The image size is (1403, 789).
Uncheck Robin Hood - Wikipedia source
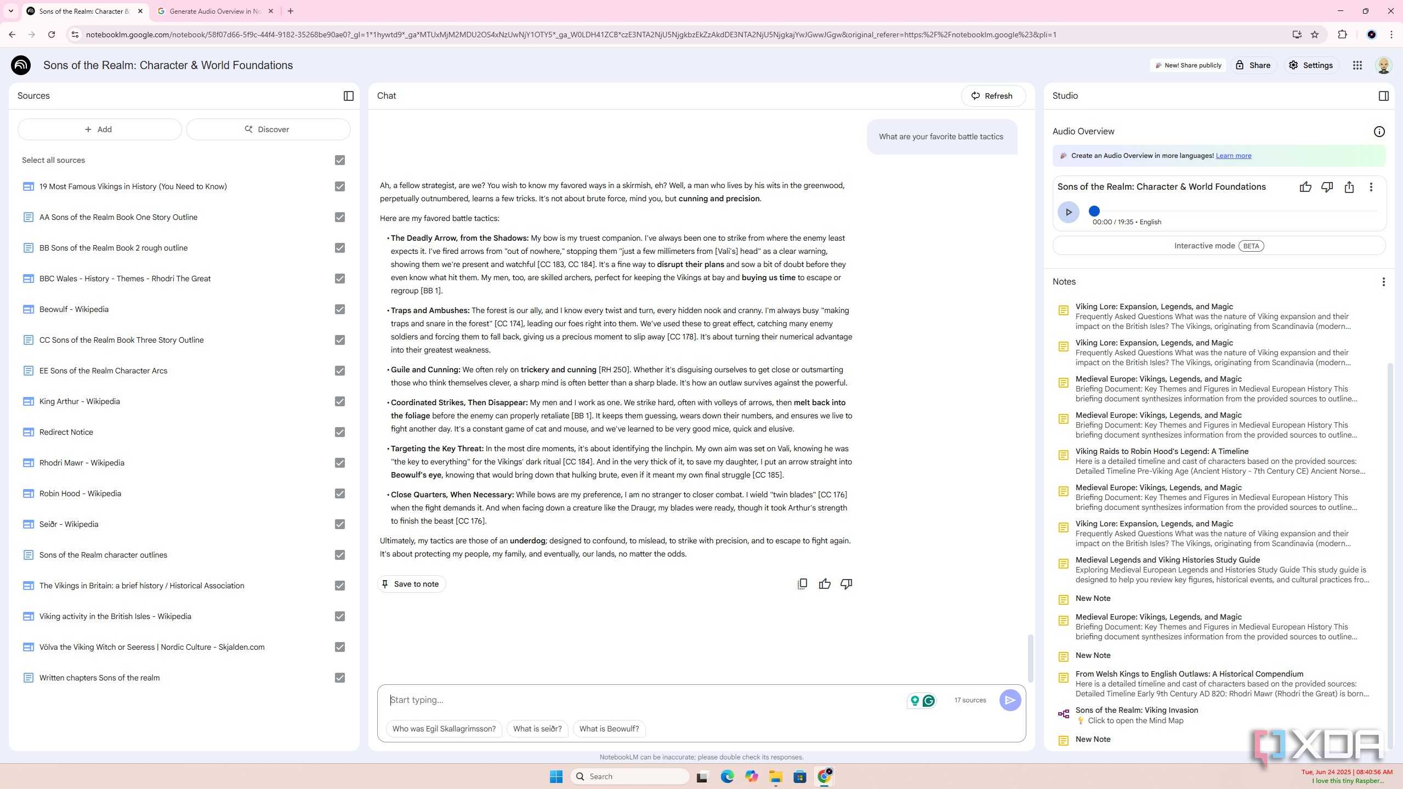(x=340, y=493)
